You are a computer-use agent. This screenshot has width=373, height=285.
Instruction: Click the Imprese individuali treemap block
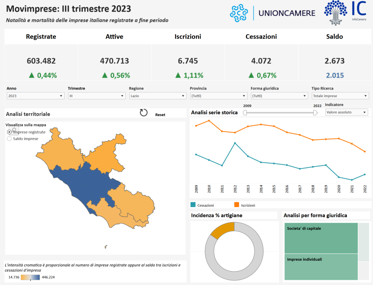coord(321,267)
